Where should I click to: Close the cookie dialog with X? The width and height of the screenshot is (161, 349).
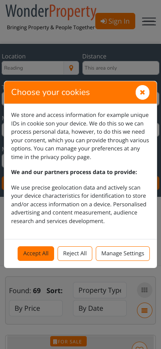(143, 92)
